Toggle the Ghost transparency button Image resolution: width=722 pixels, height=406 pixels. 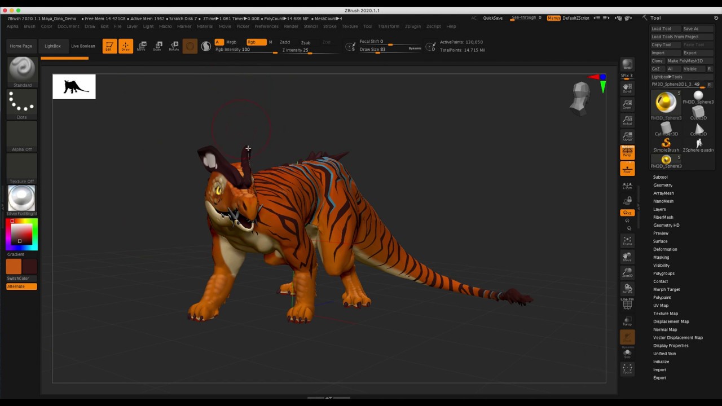click(x=627, y=337)
